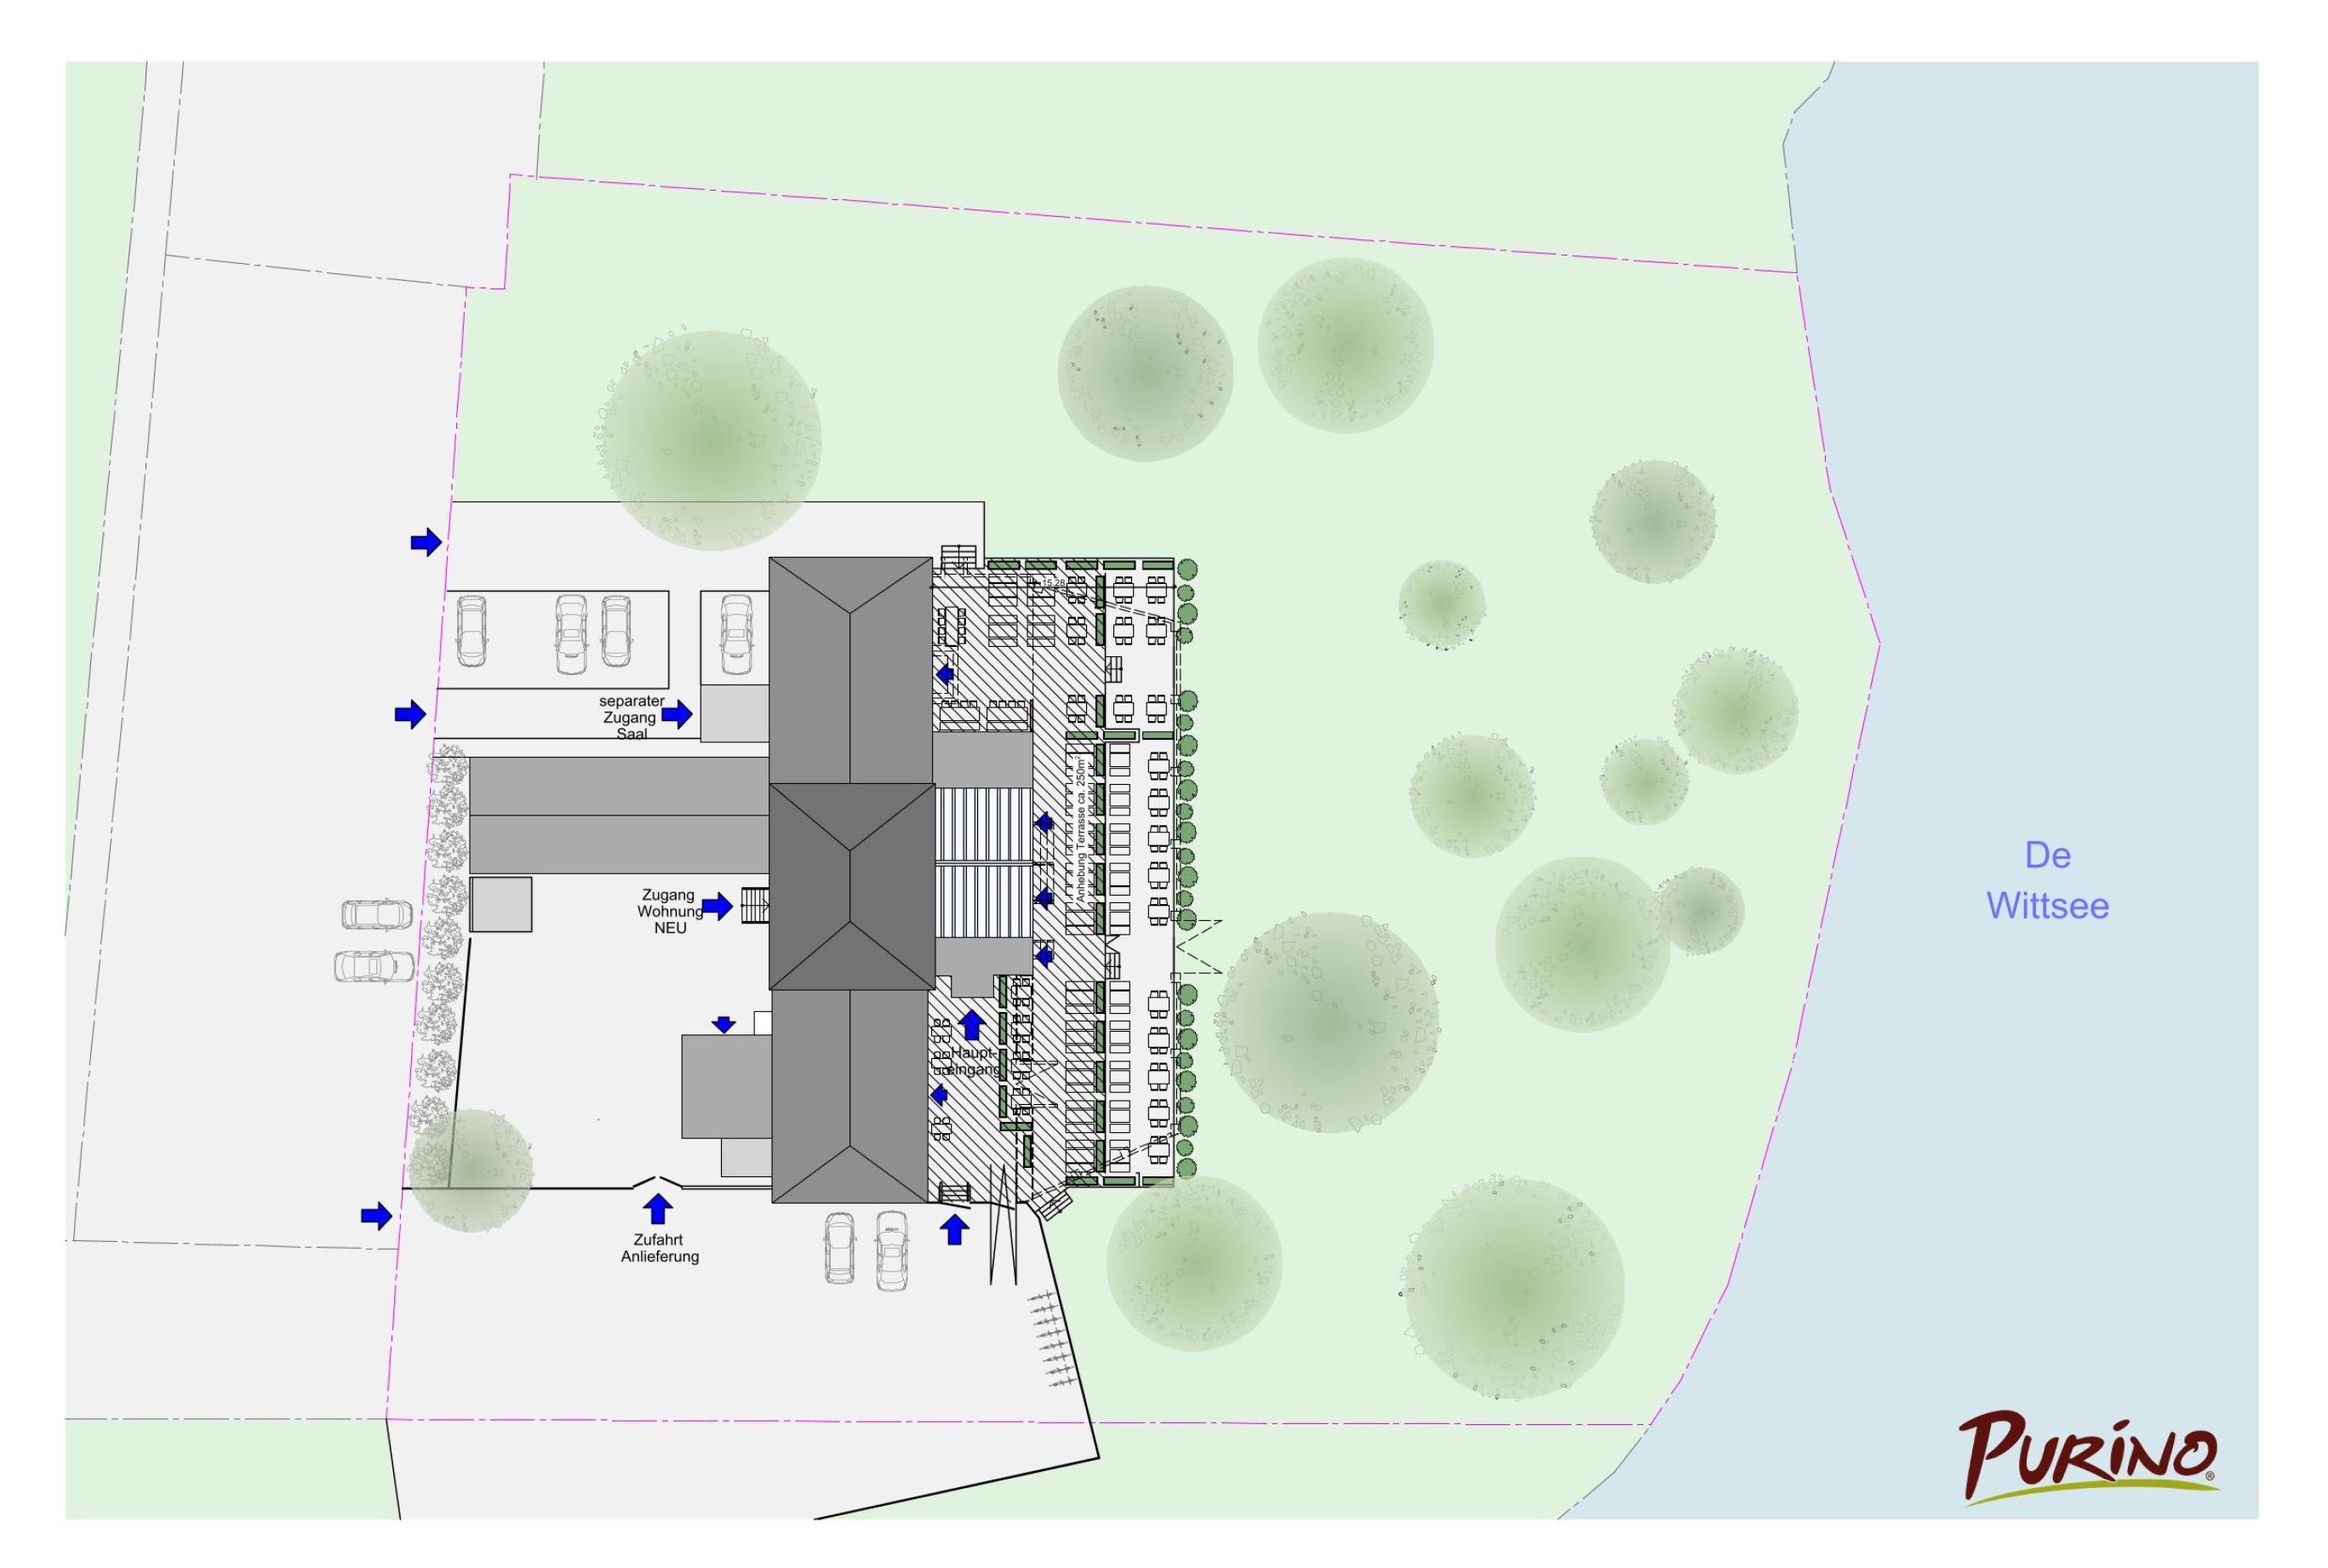Viewport: 2328px width, 1568px height.
Task: Click the 'De Wittsee' lake label
Action: tap(2047, 880)
